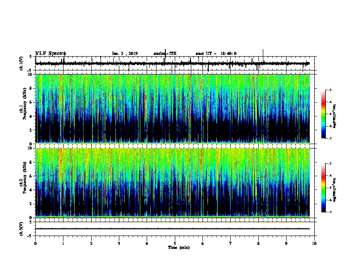Screen dimensions: 354x273
Task: Click the ch.3 flat voltage trace
Action: pos(173,229)
